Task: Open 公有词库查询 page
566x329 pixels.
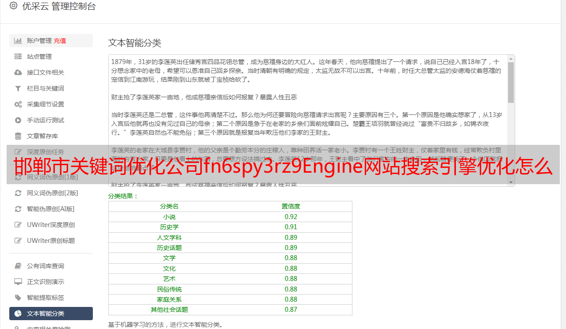Action: pos(51,266)
